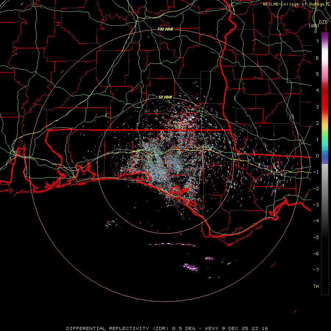Click the black radar site dot at the echo center
Screen dimensions: 331x331
click(165, 165)
